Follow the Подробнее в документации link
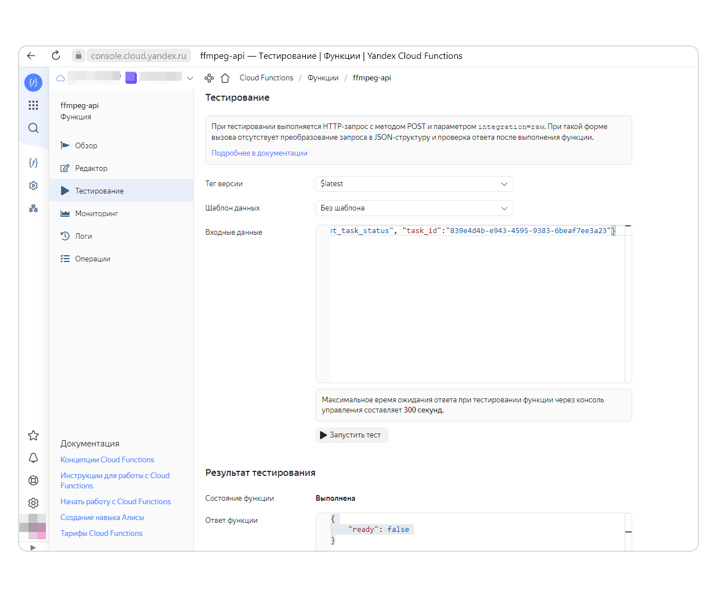 [260, 153]
